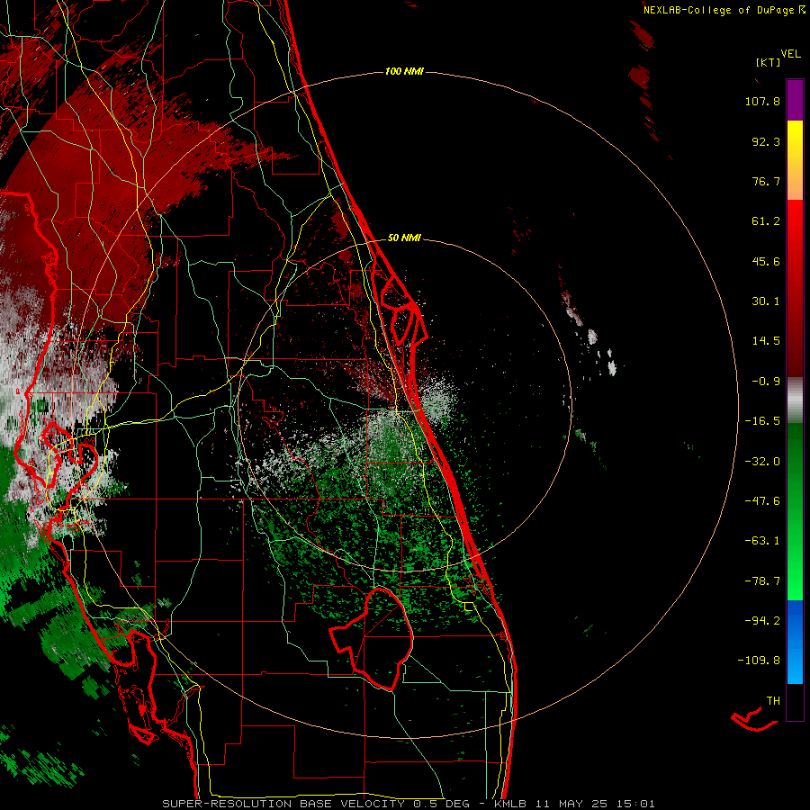The height and width of the screenshot is (810, 810).
Task: Click the NEXLAB-College of DuPage label
Action: [x=721, y=10]
